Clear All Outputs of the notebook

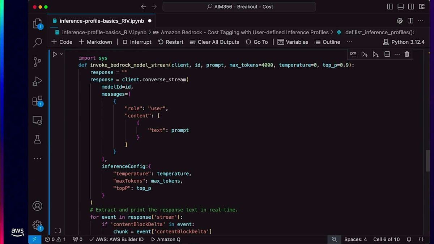click(x=214, y=42)
